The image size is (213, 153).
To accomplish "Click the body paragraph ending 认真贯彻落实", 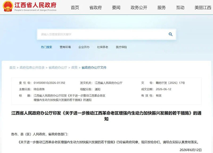I will click(x=109, y=142).
